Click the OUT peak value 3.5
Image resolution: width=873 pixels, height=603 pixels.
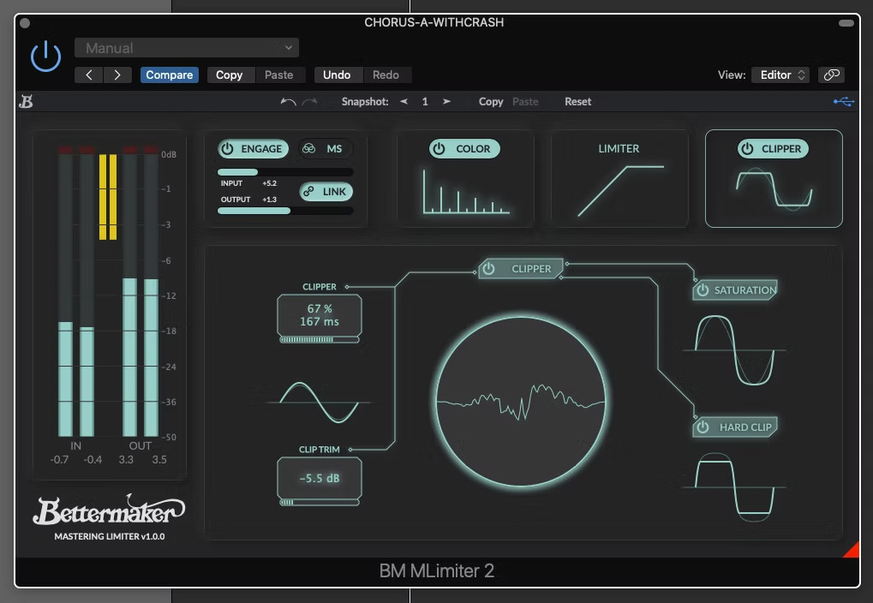(x=159, y=459)
